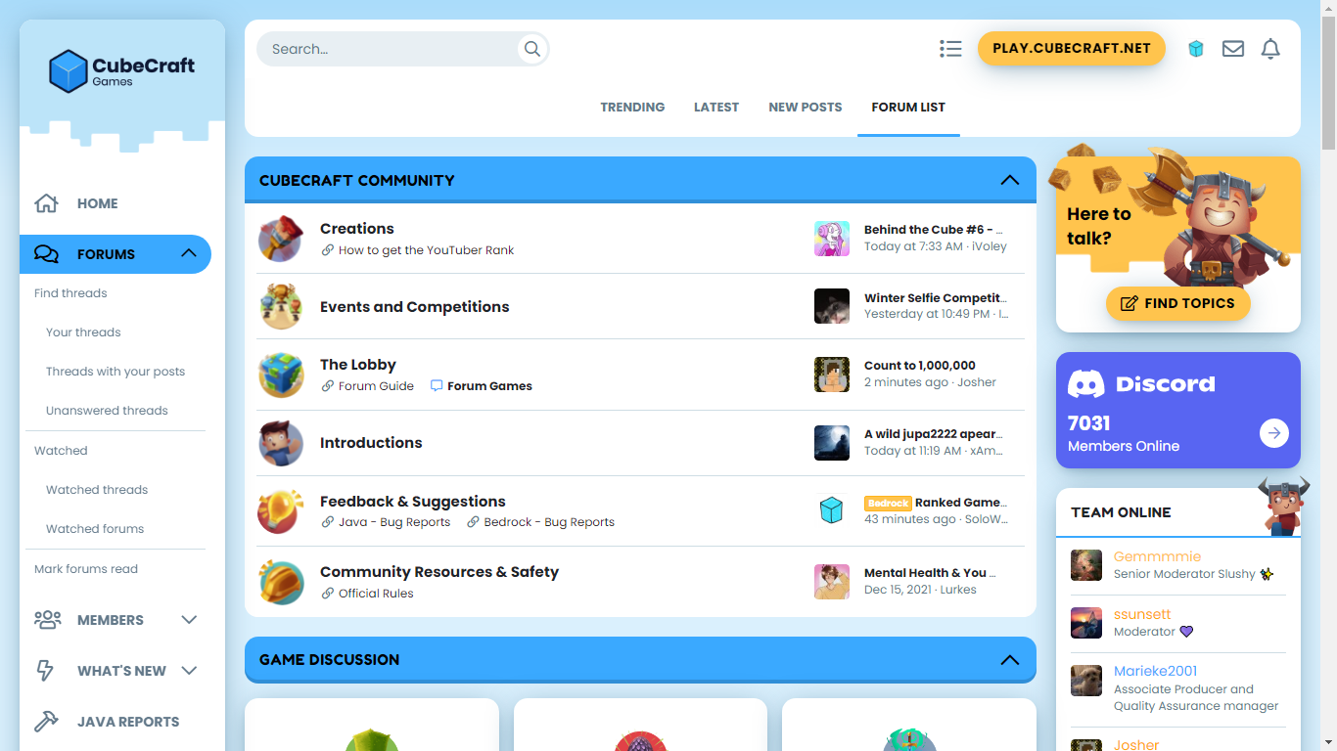Open the bell notifications icon
1337x751 pixels.
point(1270,49)
